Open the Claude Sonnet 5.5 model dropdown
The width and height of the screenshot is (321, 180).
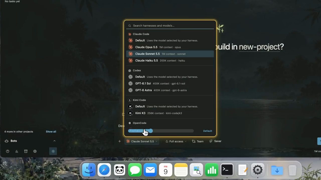point(142,141)
